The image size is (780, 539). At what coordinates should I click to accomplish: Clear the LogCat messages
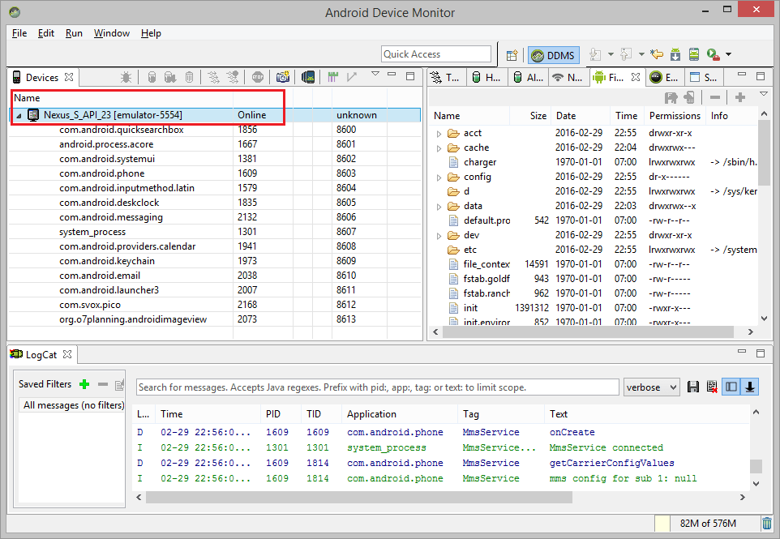click(x=712, y=387)
